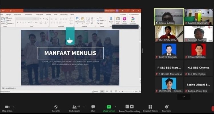This screenshot has height=114, width=214.
Task: Click the fit slide to window icon
Action: pyautogui.click(x=140, y=91)
